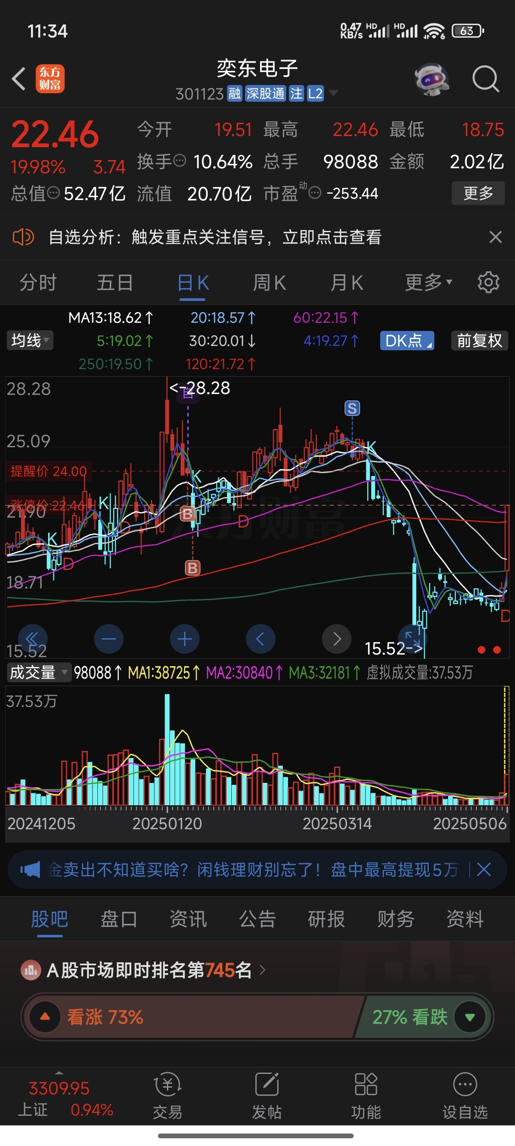
Task: Tap the L2 level tag
Action: tap(315, 94)
